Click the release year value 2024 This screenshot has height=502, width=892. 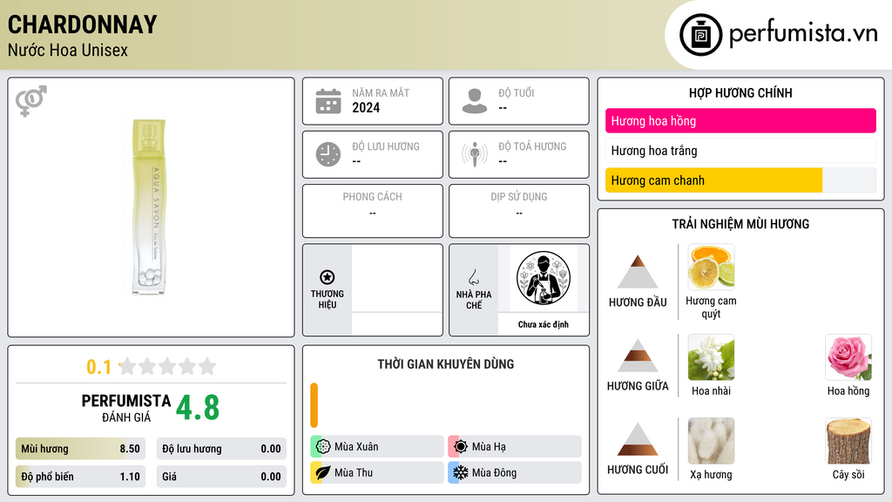pos(366,107)
